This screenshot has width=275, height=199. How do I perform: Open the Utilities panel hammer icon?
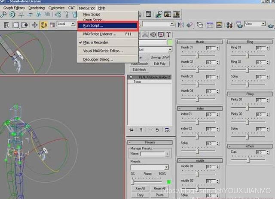pyautogui.click(x=168, y=34)
